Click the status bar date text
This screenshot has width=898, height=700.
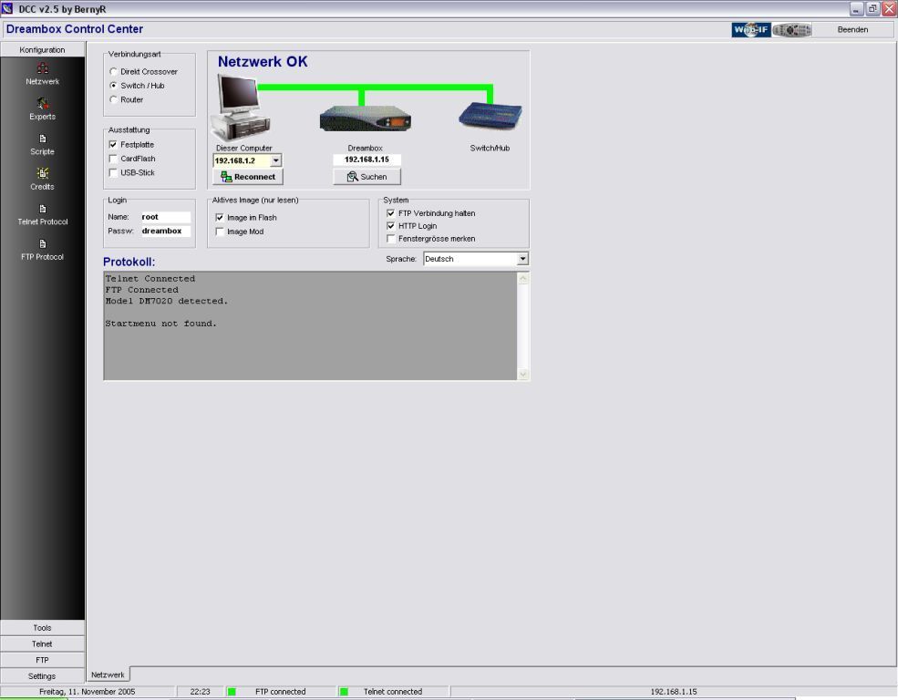point(87,692)
